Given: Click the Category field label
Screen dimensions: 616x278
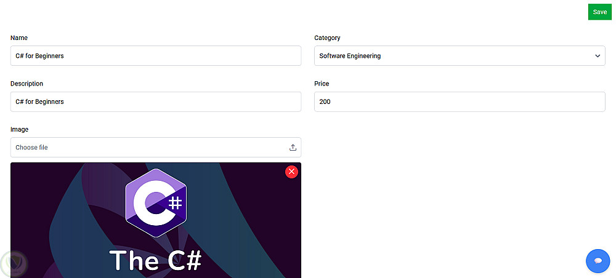Looking at the screenshot, I should (327, 38).
